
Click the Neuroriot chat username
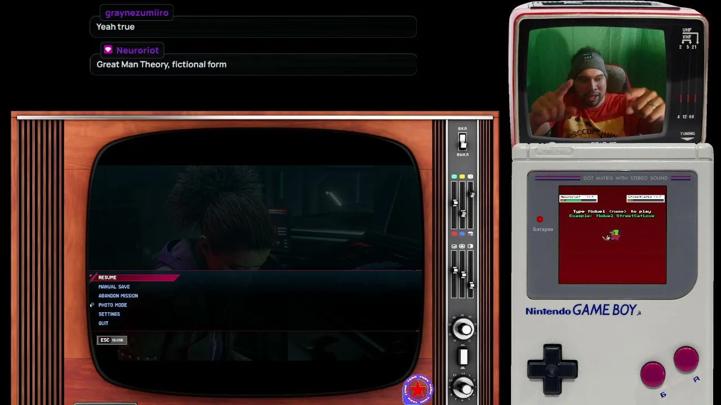point(137,50)
